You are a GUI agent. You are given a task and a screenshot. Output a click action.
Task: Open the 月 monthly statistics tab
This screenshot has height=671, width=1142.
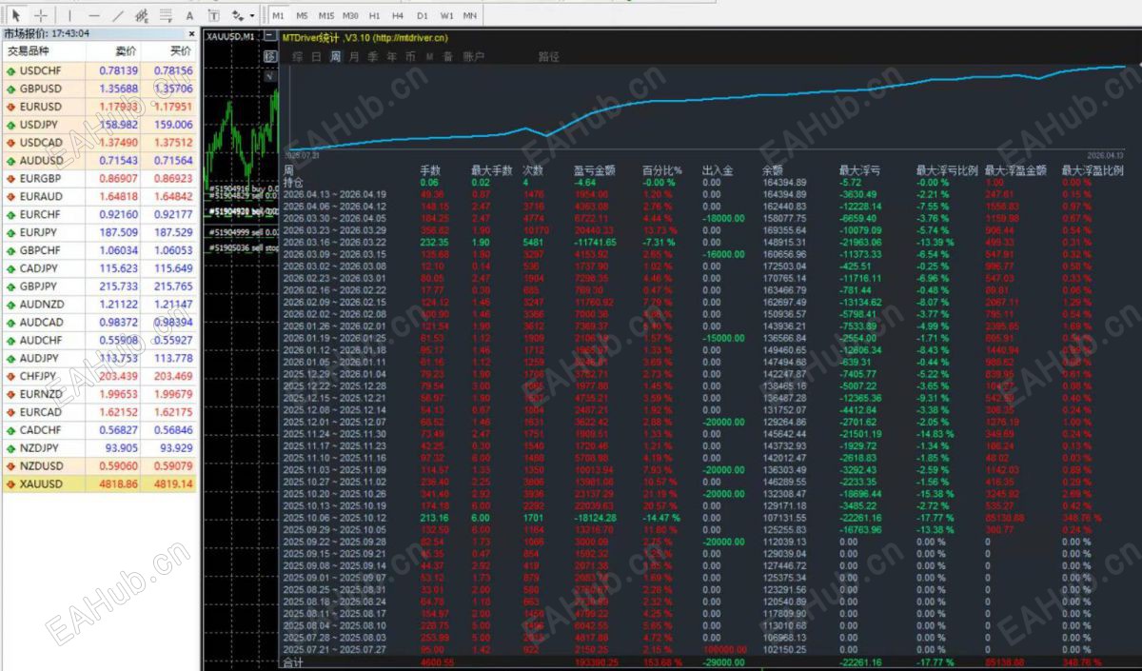tap(354, 57)
